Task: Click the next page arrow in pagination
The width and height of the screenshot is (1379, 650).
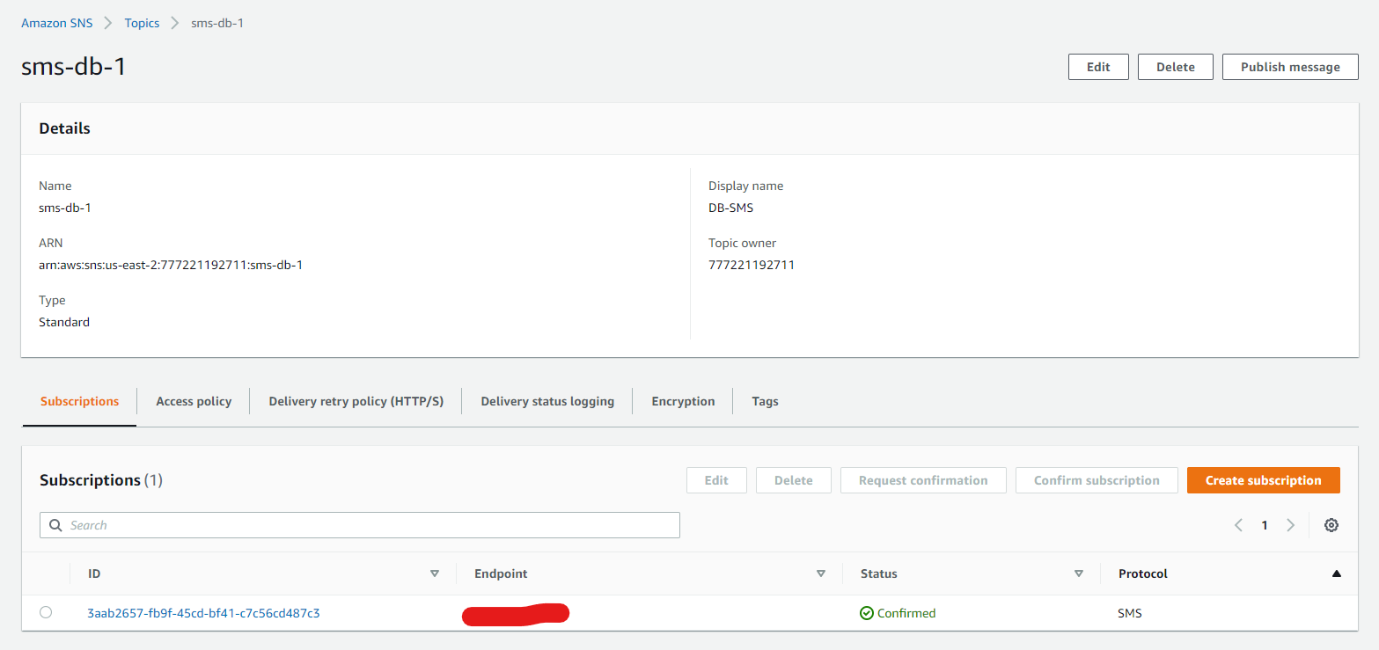Action: tap(1290, 524)
